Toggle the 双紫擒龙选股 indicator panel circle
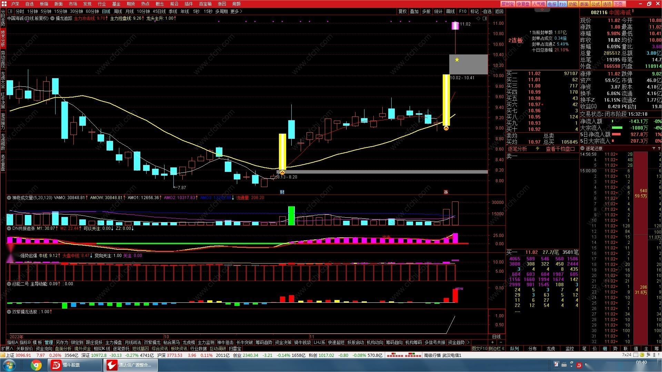Viewport: 662px width, 372px height. (9, 312)
